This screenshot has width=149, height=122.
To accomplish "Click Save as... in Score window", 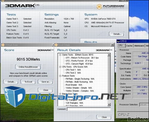I will [46, 82].
